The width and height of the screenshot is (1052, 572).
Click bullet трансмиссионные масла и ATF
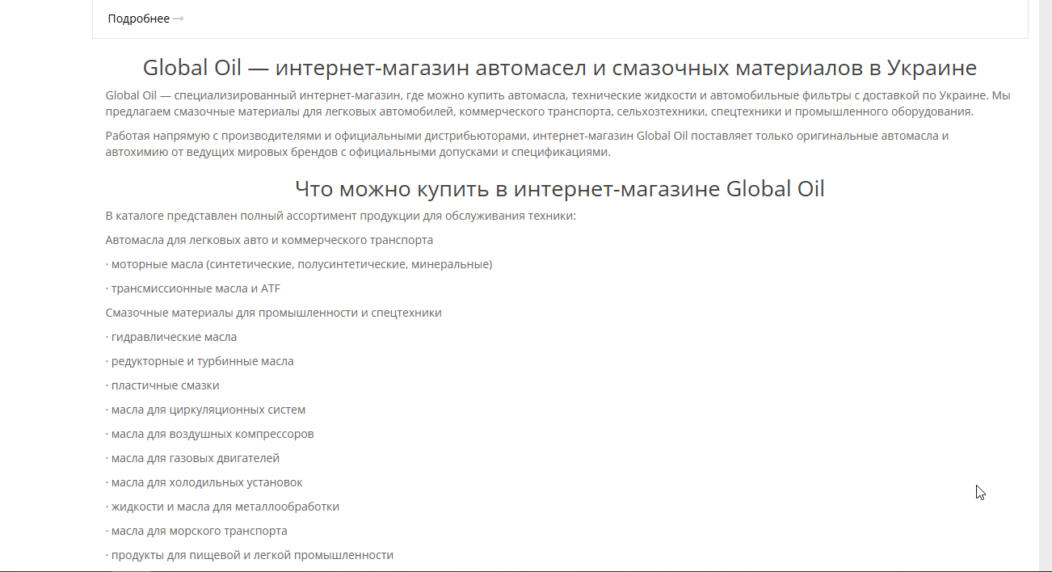click(x=193, y=288)
